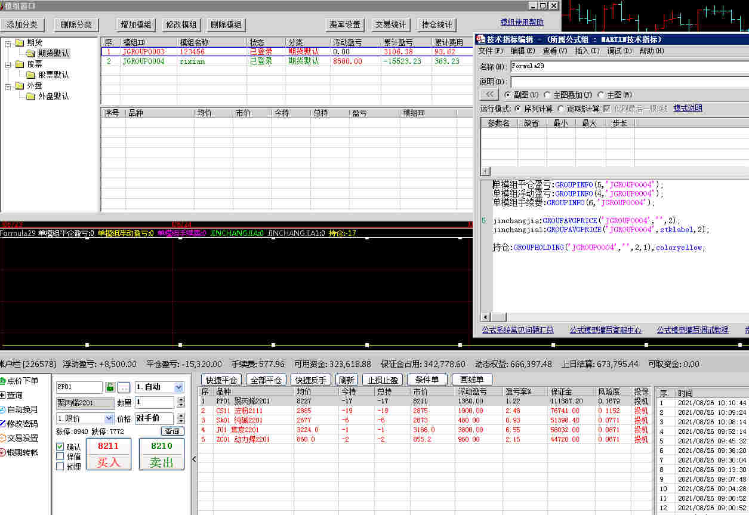This screenshot has height=515, width=749.
Task: Open the 插入(I) menu
Action: [587, 51]
